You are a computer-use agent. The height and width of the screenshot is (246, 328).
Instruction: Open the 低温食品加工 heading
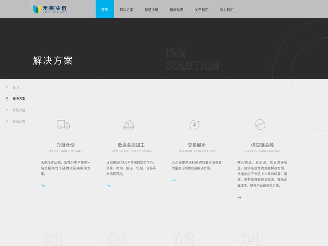coord(131,145)
